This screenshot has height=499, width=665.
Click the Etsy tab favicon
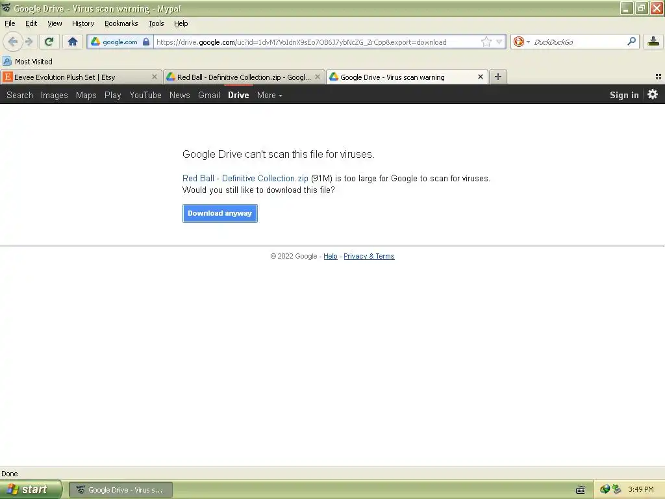(7, 77)
